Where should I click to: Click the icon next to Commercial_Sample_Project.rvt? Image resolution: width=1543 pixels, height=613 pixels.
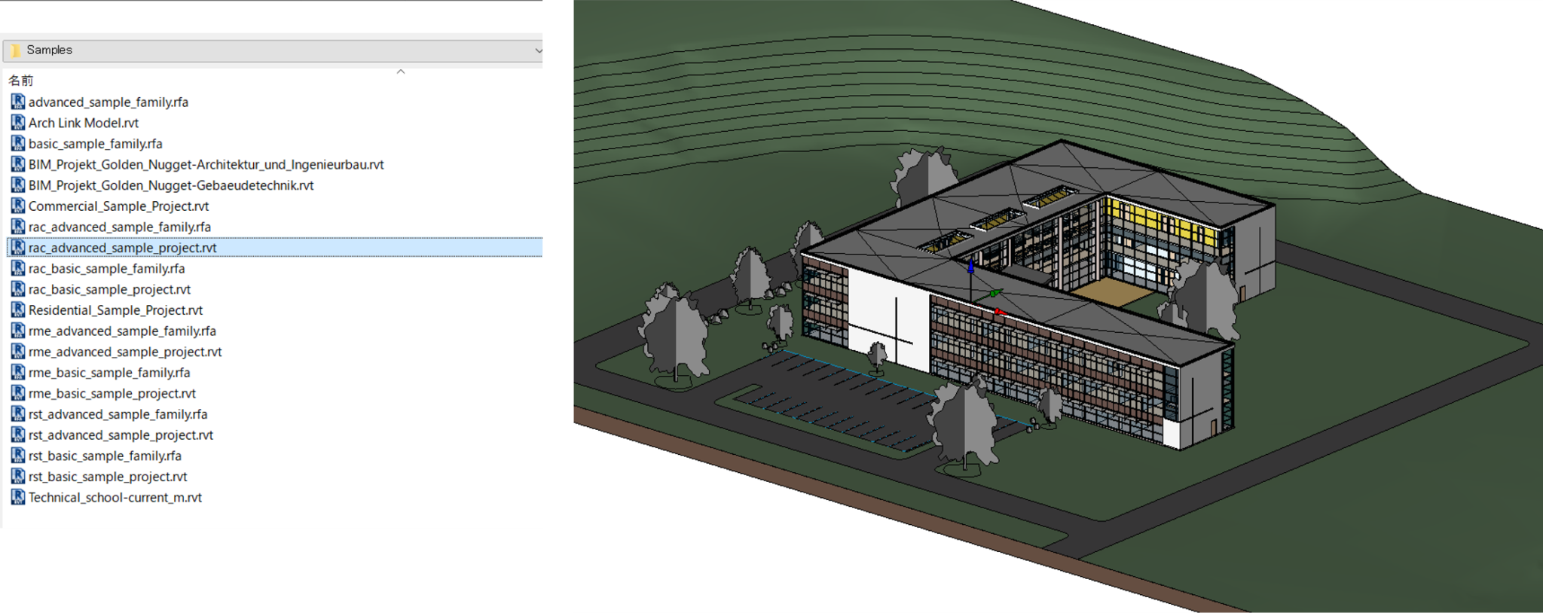18,206
